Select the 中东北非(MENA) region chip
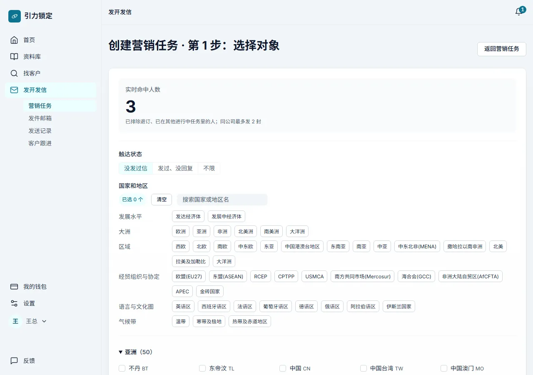The width and height of the screenshot is (533, 375). tap(417, 247)
